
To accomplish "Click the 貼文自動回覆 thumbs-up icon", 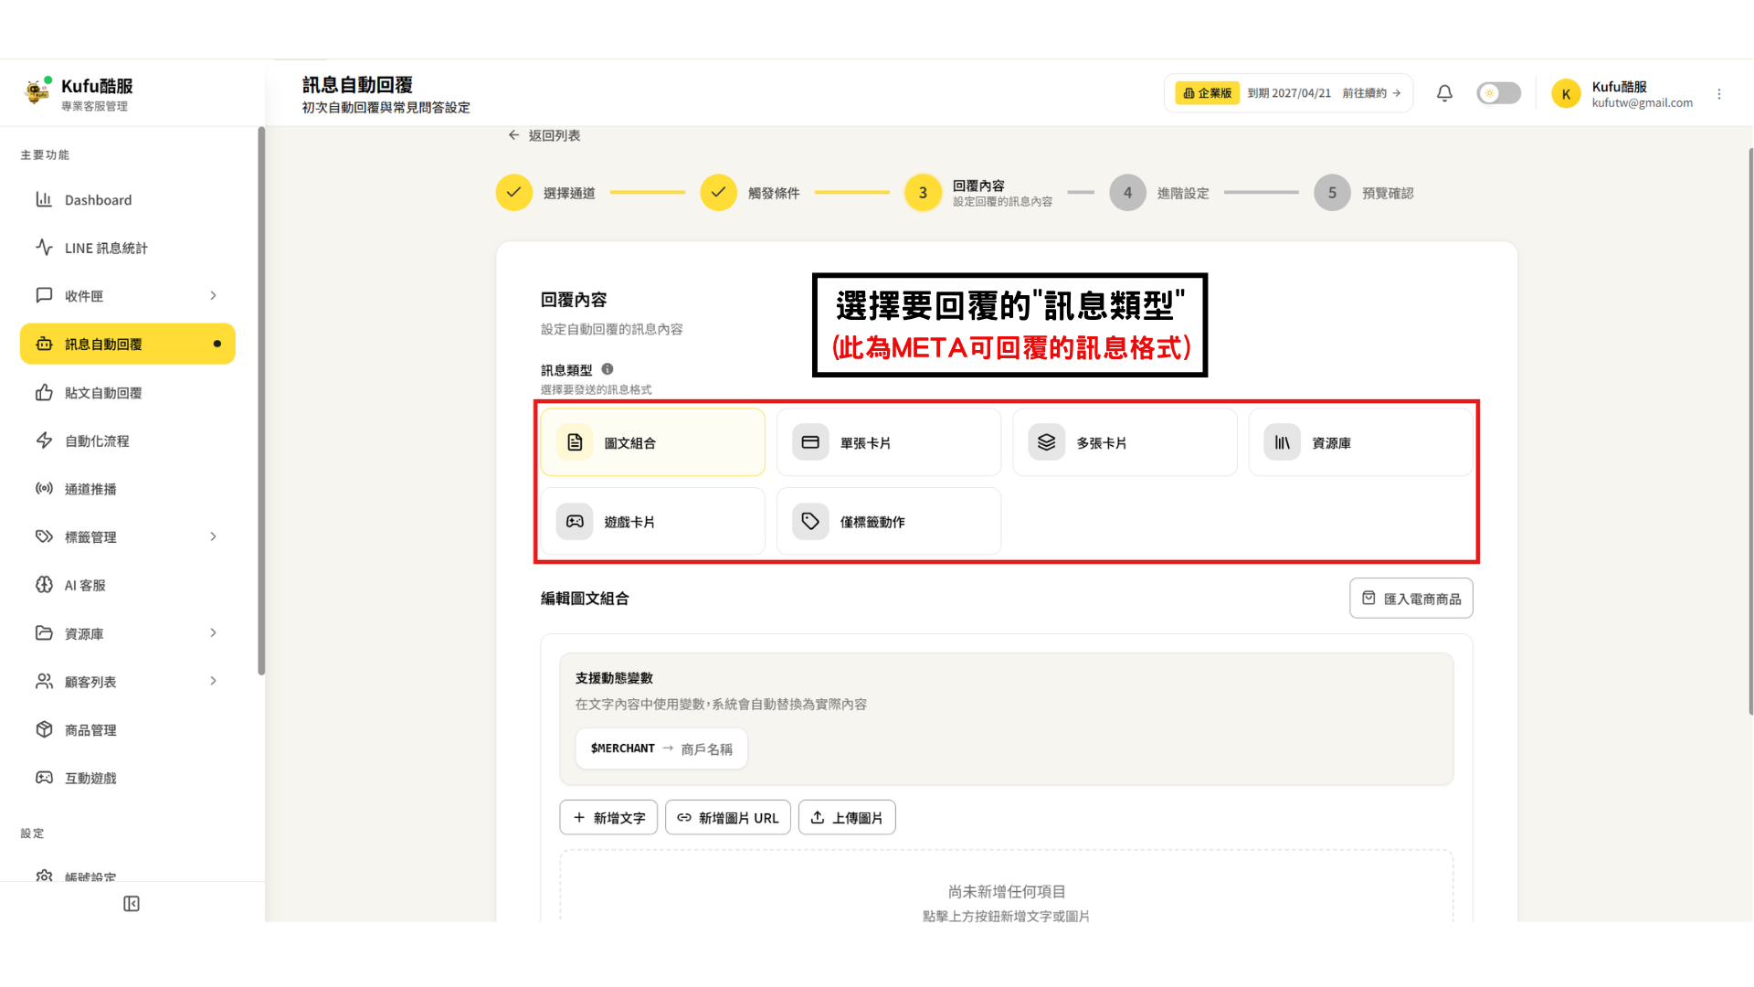I will (x=44, y=392).
